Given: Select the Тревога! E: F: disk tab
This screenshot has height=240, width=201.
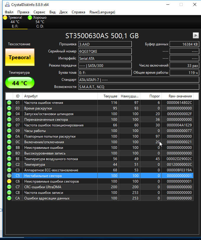Looking at the screenshot, I should click(x=15, y=22).
